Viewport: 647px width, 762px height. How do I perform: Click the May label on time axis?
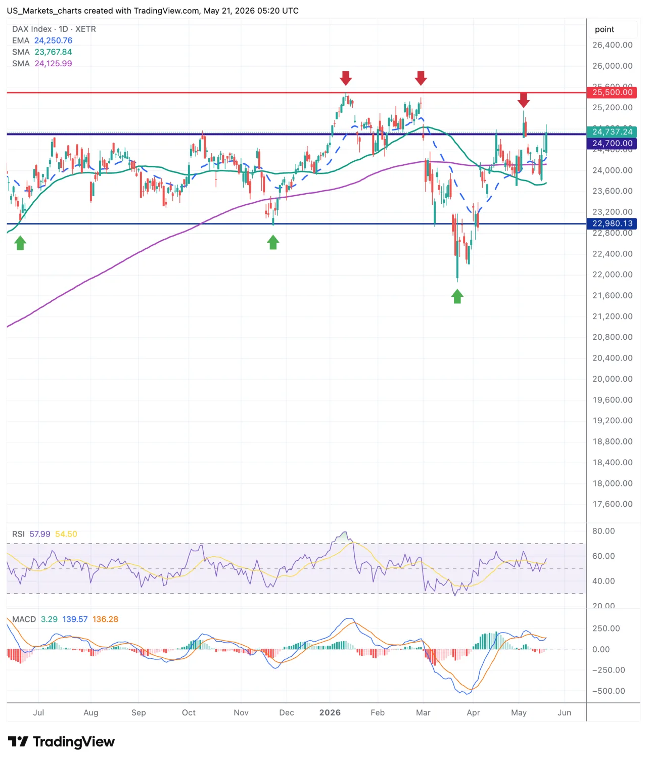(x=519, y=712)
